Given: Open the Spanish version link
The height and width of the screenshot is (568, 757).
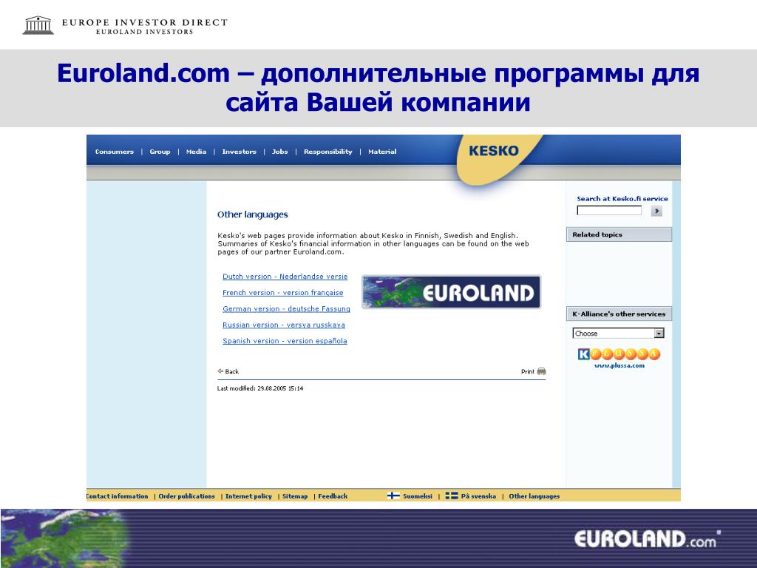Looking at the screenshot, I should point(285,341).
